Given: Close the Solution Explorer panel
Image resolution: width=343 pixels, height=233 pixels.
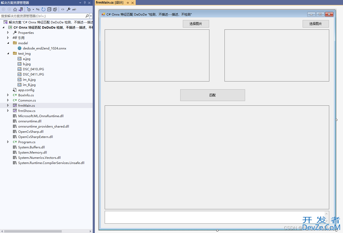Looking at the screenshot, I should coord(90,3).
